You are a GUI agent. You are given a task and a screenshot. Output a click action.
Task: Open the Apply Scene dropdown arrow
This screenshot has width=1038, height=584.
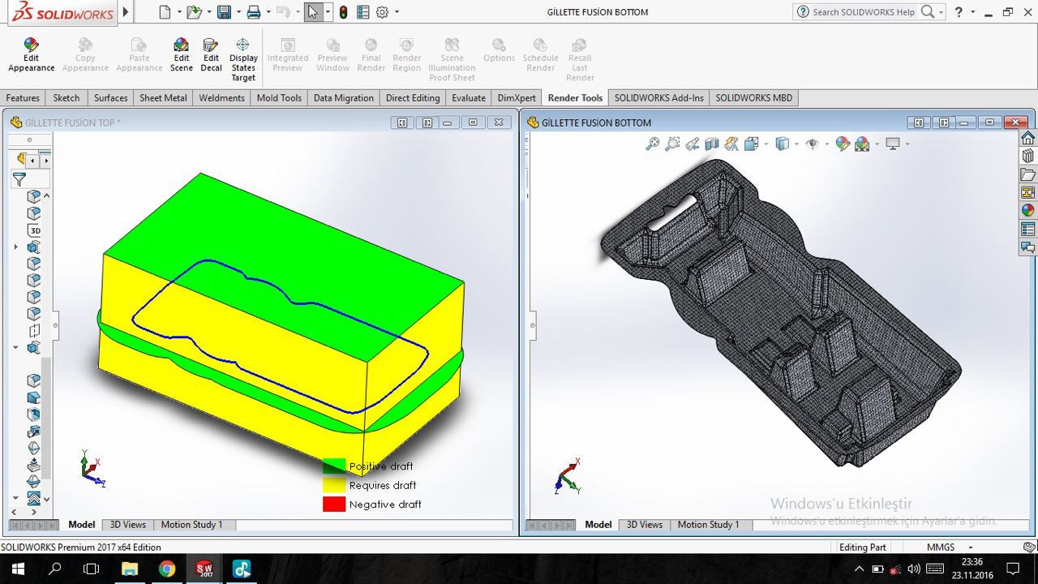pyautogui.click(x=877, y=144)
